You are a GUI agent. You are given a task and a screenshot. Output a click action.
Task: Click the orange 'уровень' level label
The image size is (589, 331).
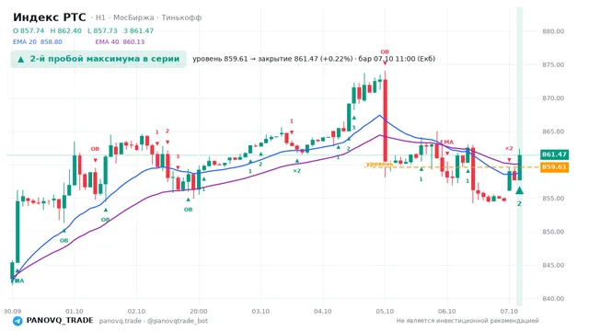click(379, 164)
